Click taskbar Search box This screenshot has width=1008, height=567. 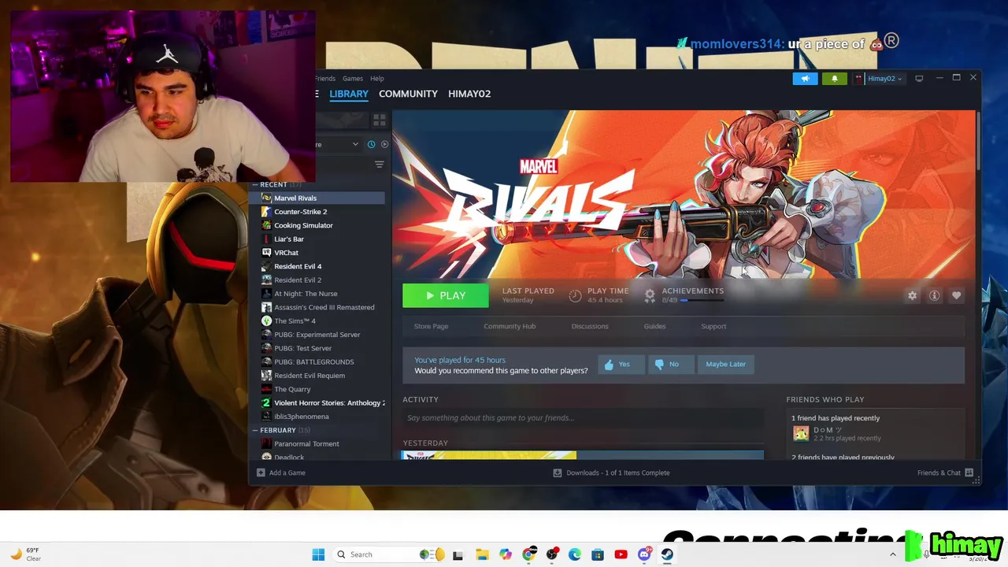click(x=388, y=554)
